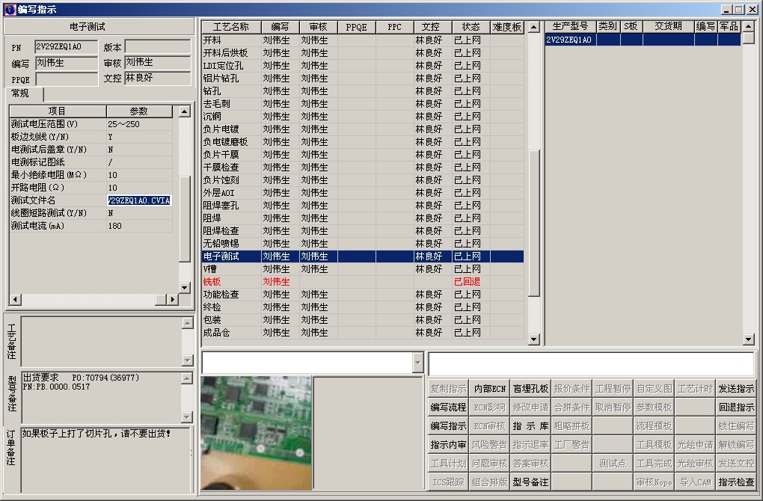Click the 交货期 column header

668,26
